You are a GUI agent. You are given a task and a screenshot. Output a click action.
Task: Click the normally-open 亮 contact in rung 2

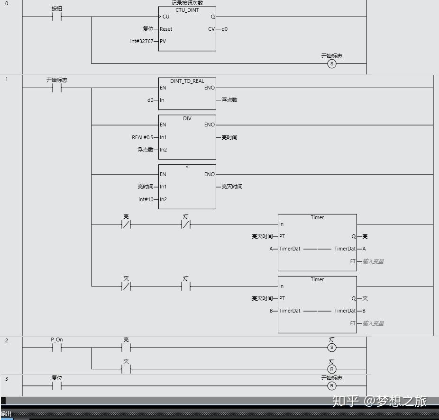pyautogui.click(x=126, y=348)
